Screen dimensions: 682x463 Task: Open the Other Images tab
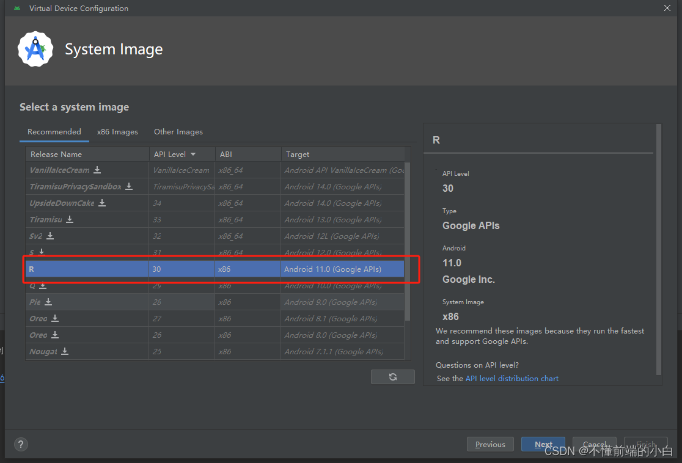178,132
